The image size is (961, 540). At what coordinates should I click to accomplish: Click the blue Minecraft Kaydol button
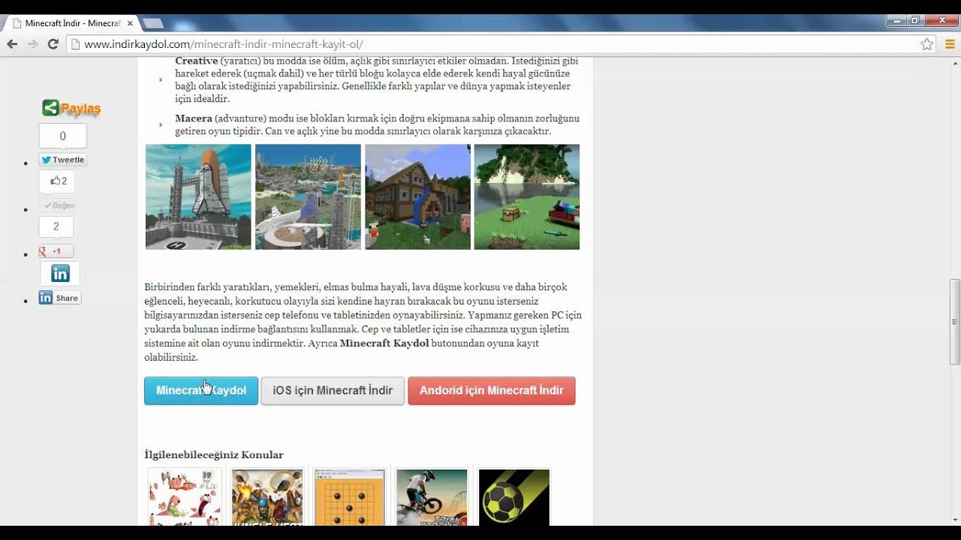201,391
